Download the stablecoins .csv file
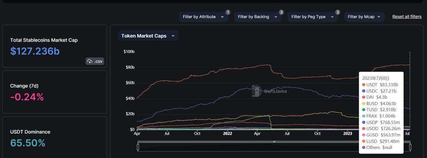Viewport: 427px width, 158px height. [95, 61]
